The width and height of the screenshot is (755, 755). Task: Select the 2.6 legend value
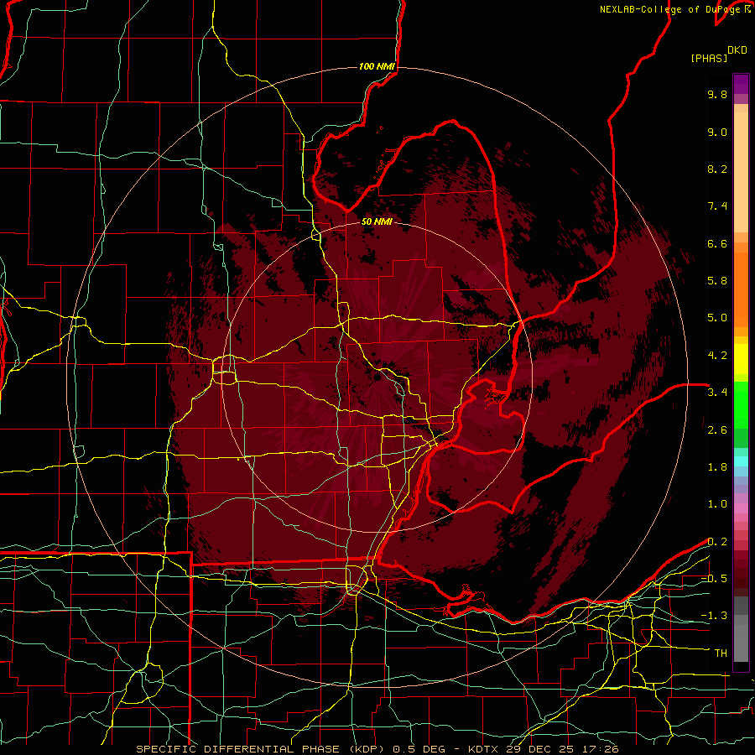(717, 430)
